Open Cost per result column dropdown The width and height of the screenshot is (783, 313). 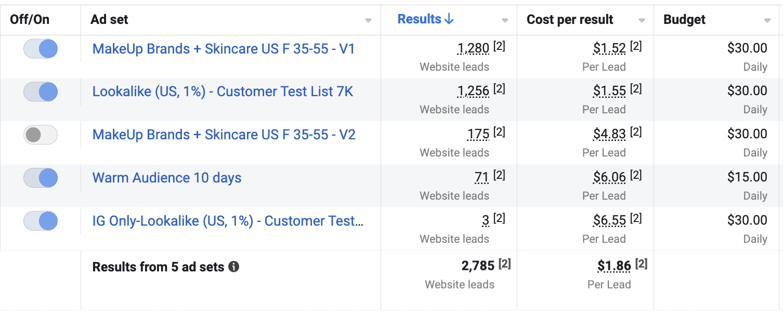642,21
